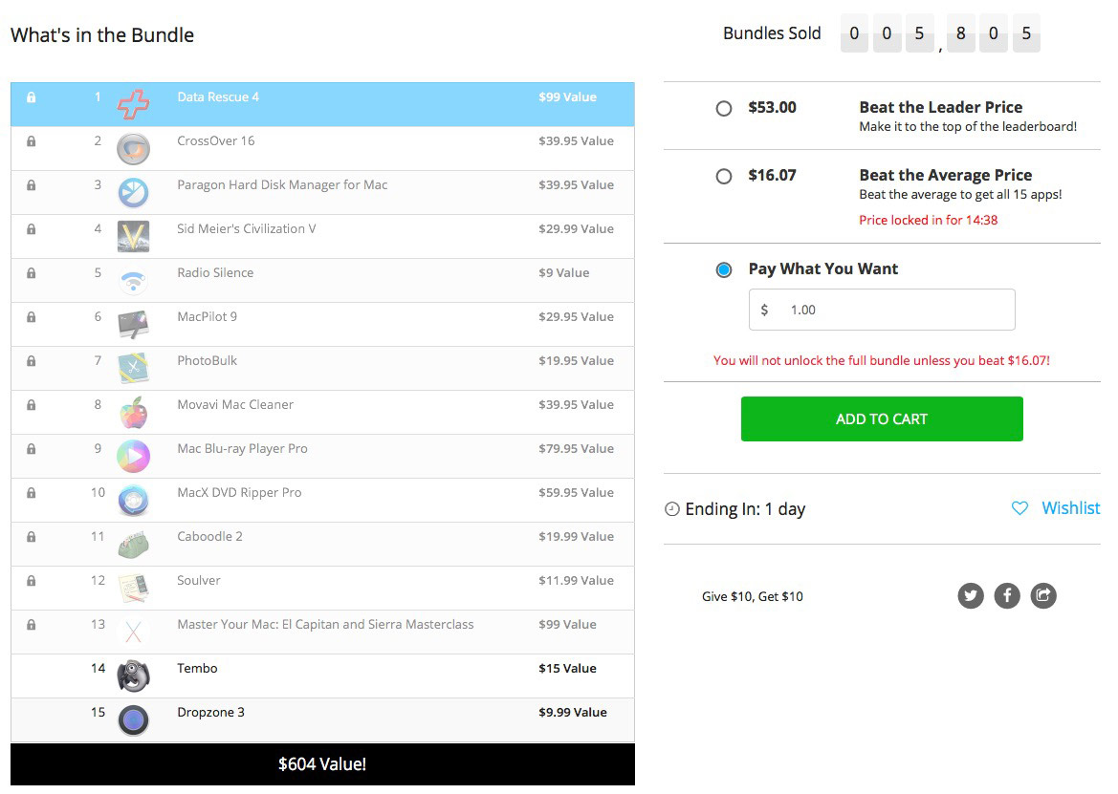Image resolution: width=1118 pixels, height=794 pixels.
Task: Click the lock icon beside Soulver
Action: (31, 580)
